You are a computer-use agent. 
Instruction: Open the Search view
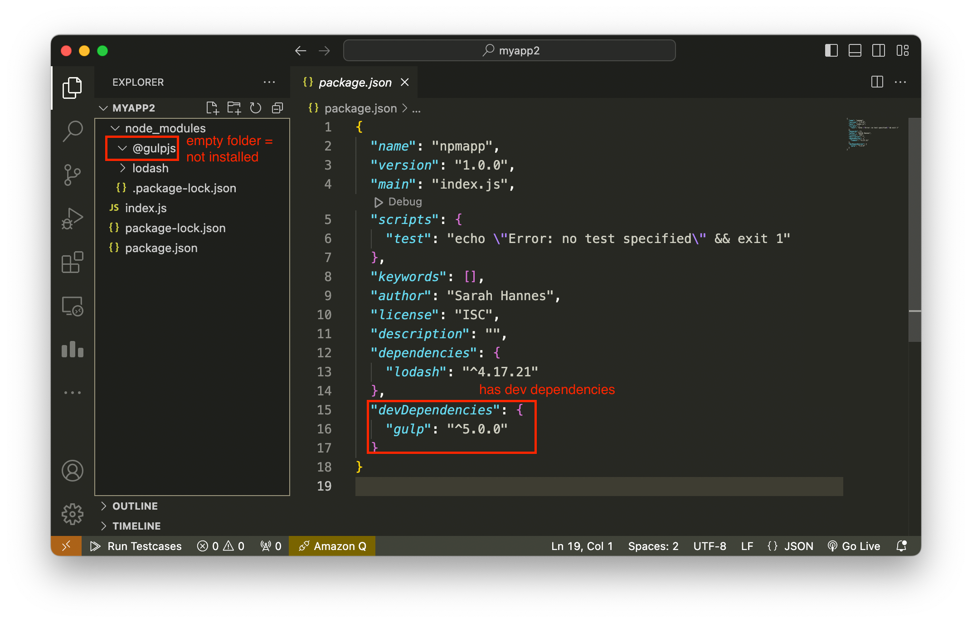(x=72, y=131)
